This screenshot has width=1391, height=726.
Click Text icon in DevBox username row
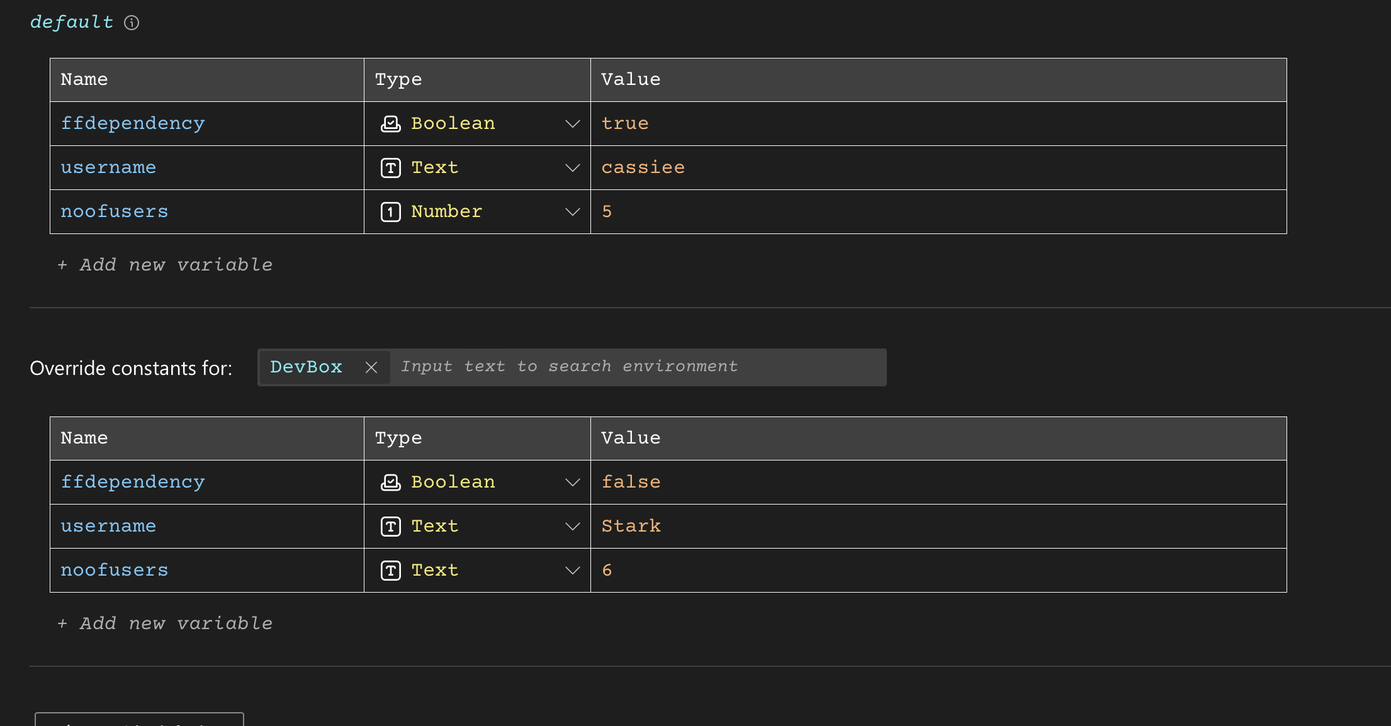(390, 527)
